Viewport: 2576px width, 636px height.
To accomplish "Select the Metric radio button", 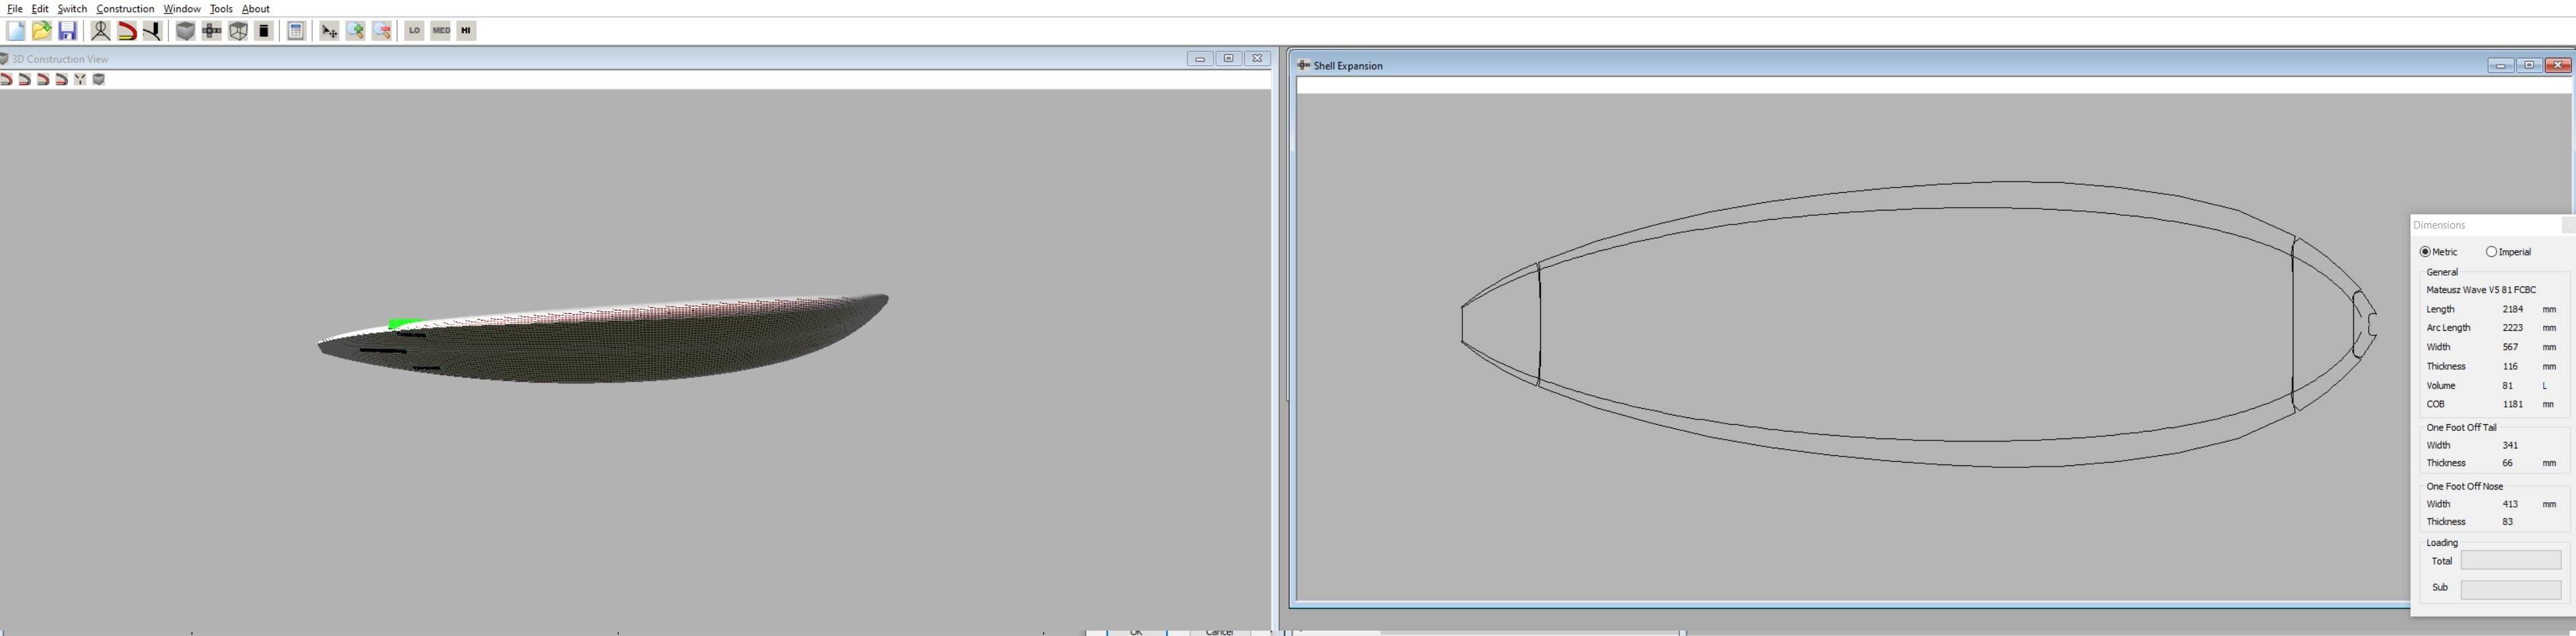I will [x=2425, y=252].
